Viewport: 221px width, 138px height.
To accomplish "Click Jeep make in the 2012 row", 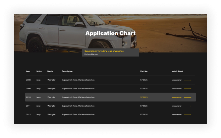I will (x=39, y=115).
